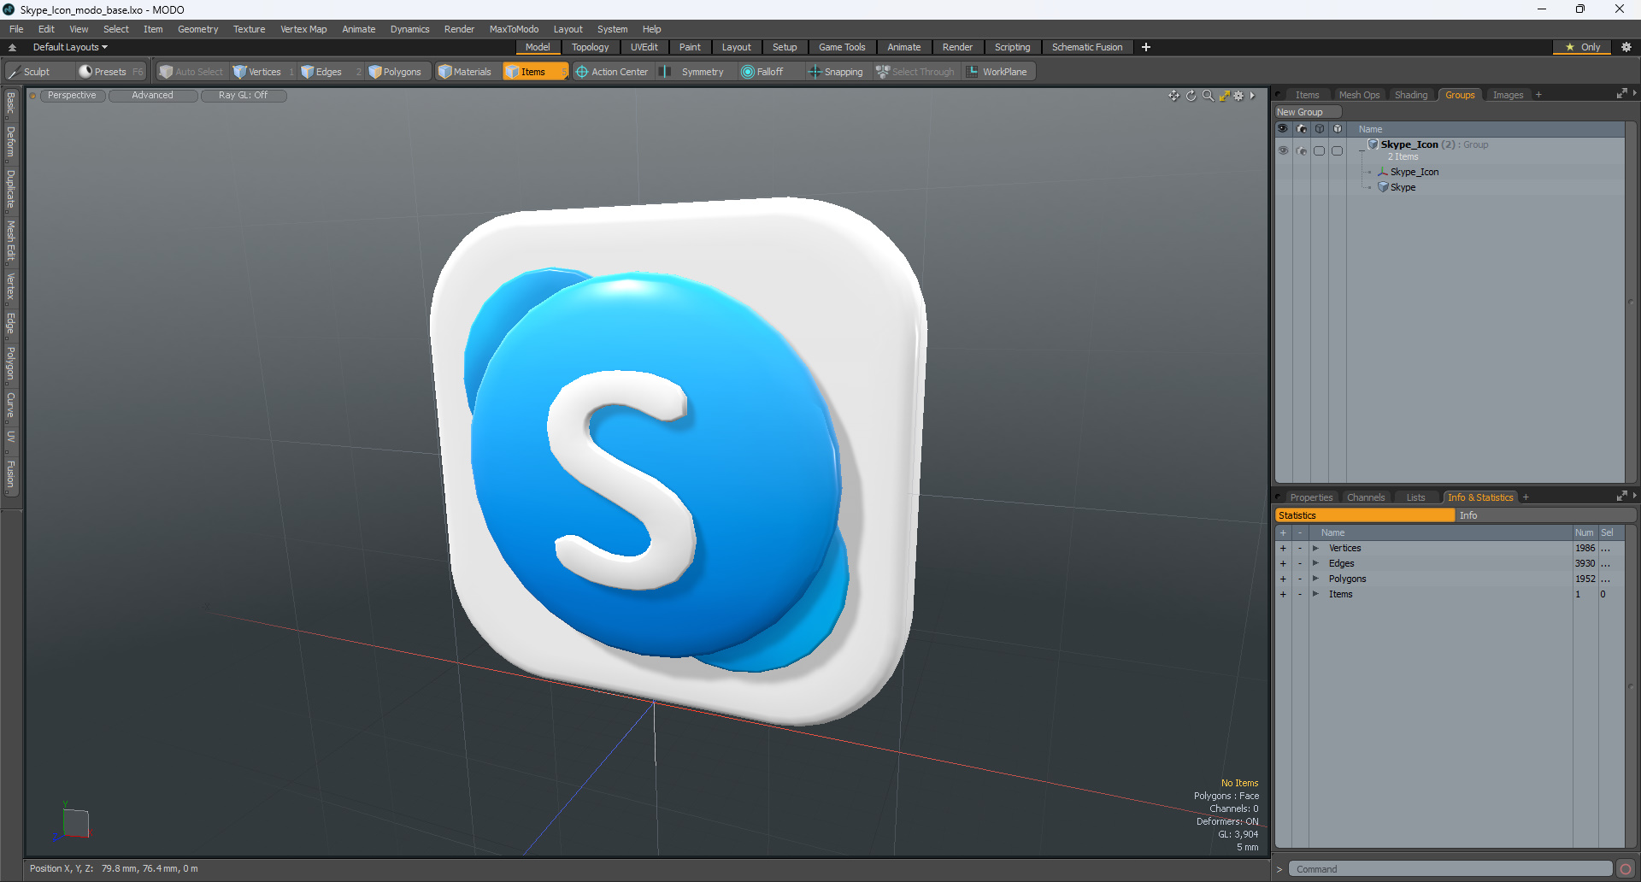The image size is (1641, 882).
Task: Open the Perspective view dropdown
Action: coord(72,95)
